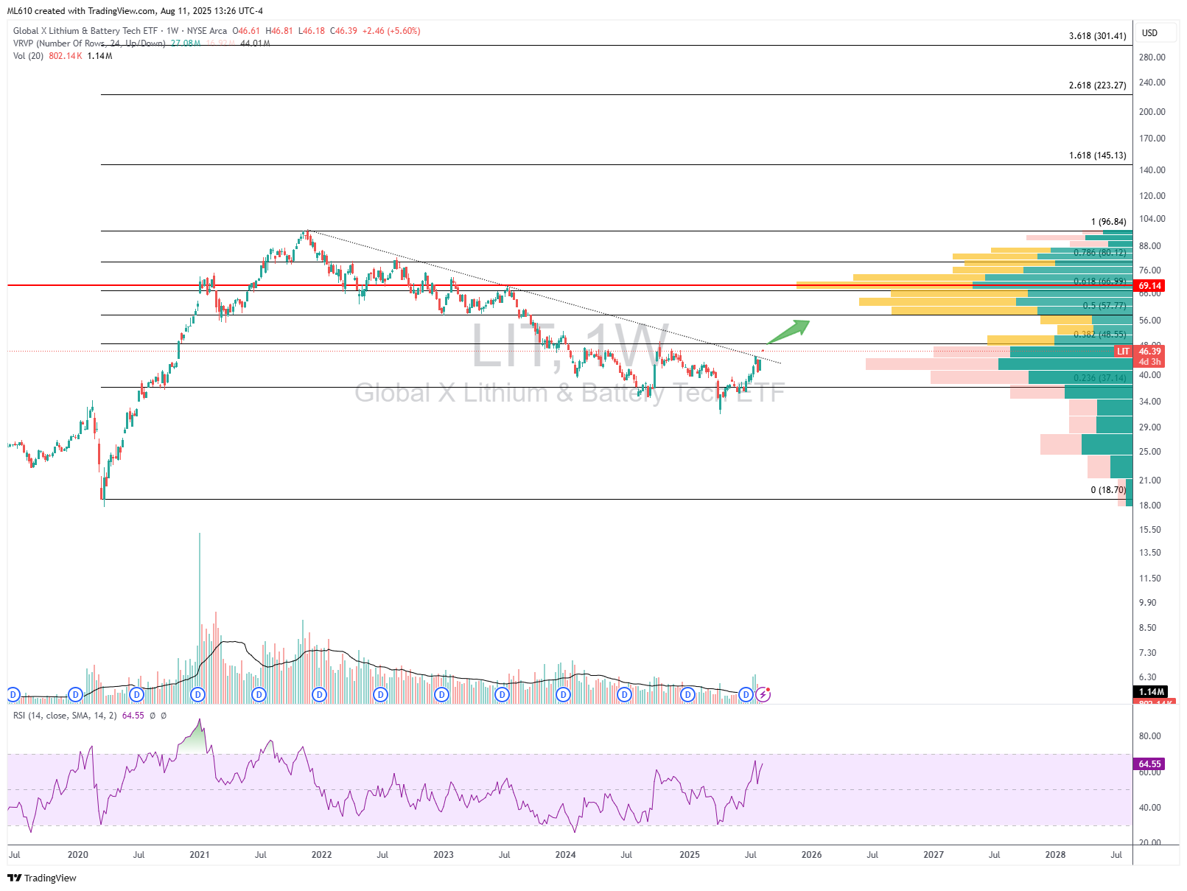Select the 2.618 (223.27) Fibonacci label

pos(1097,85)
